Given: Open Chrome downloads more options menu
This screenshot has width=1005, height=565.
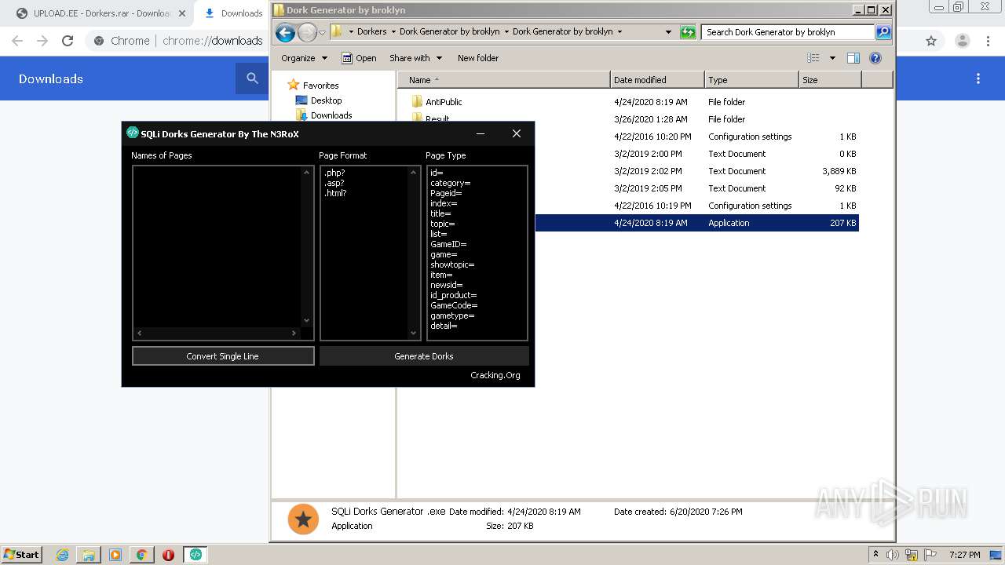Looking at the screenshot, I should (x=978, y=78).
